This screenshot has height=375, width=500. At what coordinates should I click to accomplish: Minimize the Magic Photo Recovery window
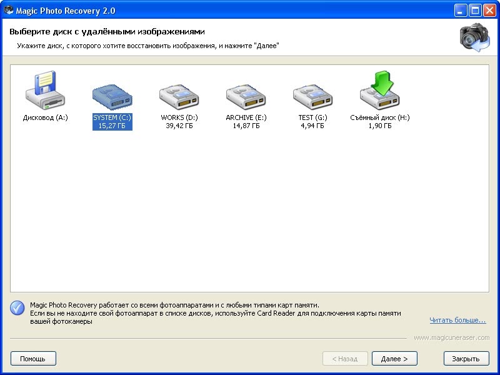[460, 11]
